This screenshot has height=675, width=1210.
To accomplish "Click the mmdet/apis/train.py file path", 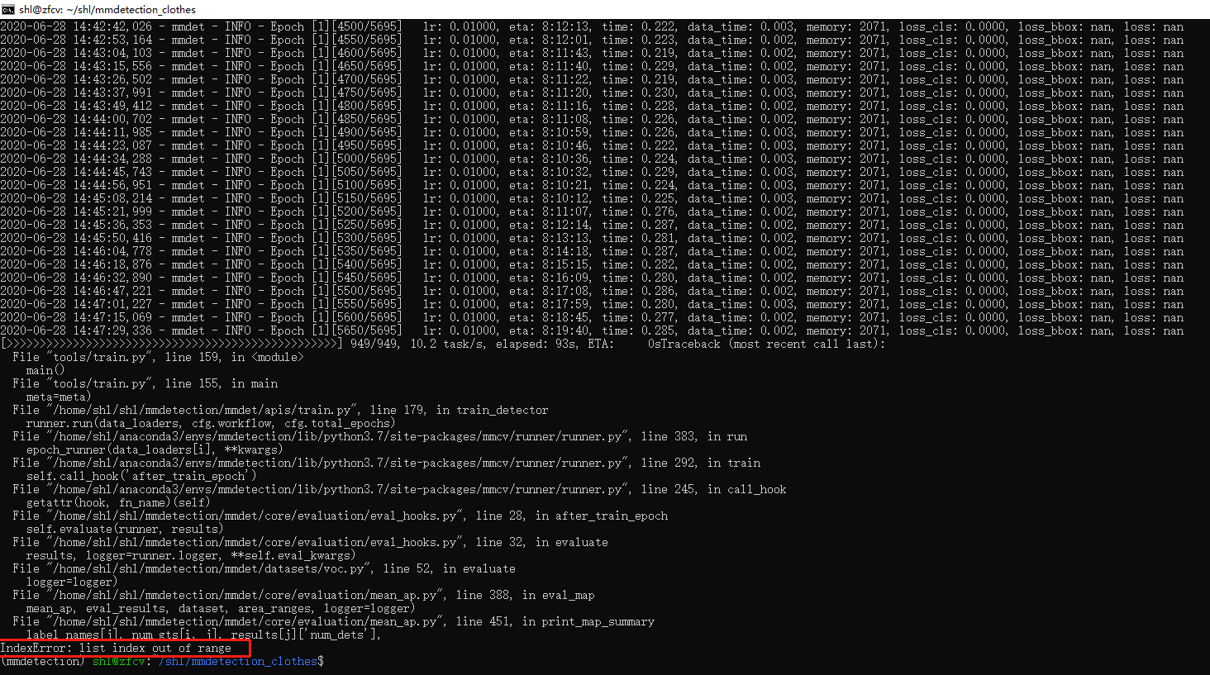I will pos(207,409).
